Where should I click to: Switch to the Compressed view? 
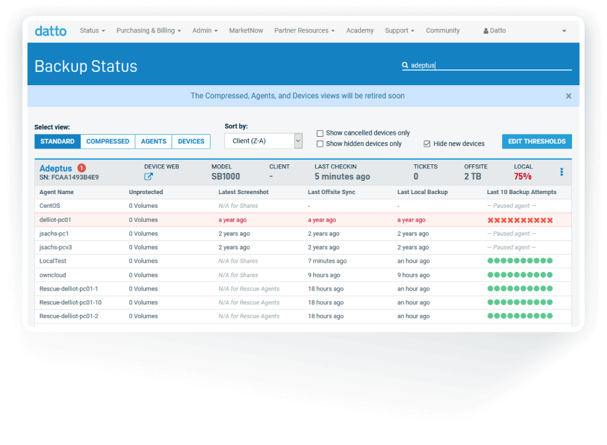(x=108, y=141)
